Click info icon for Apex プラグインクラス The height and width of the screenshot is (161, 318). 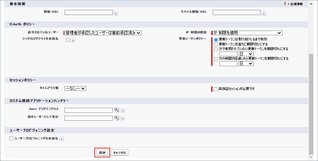[123, 110]
